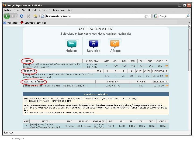Select the Hoteles bed icon
The image size is (194, 145).
72,44
